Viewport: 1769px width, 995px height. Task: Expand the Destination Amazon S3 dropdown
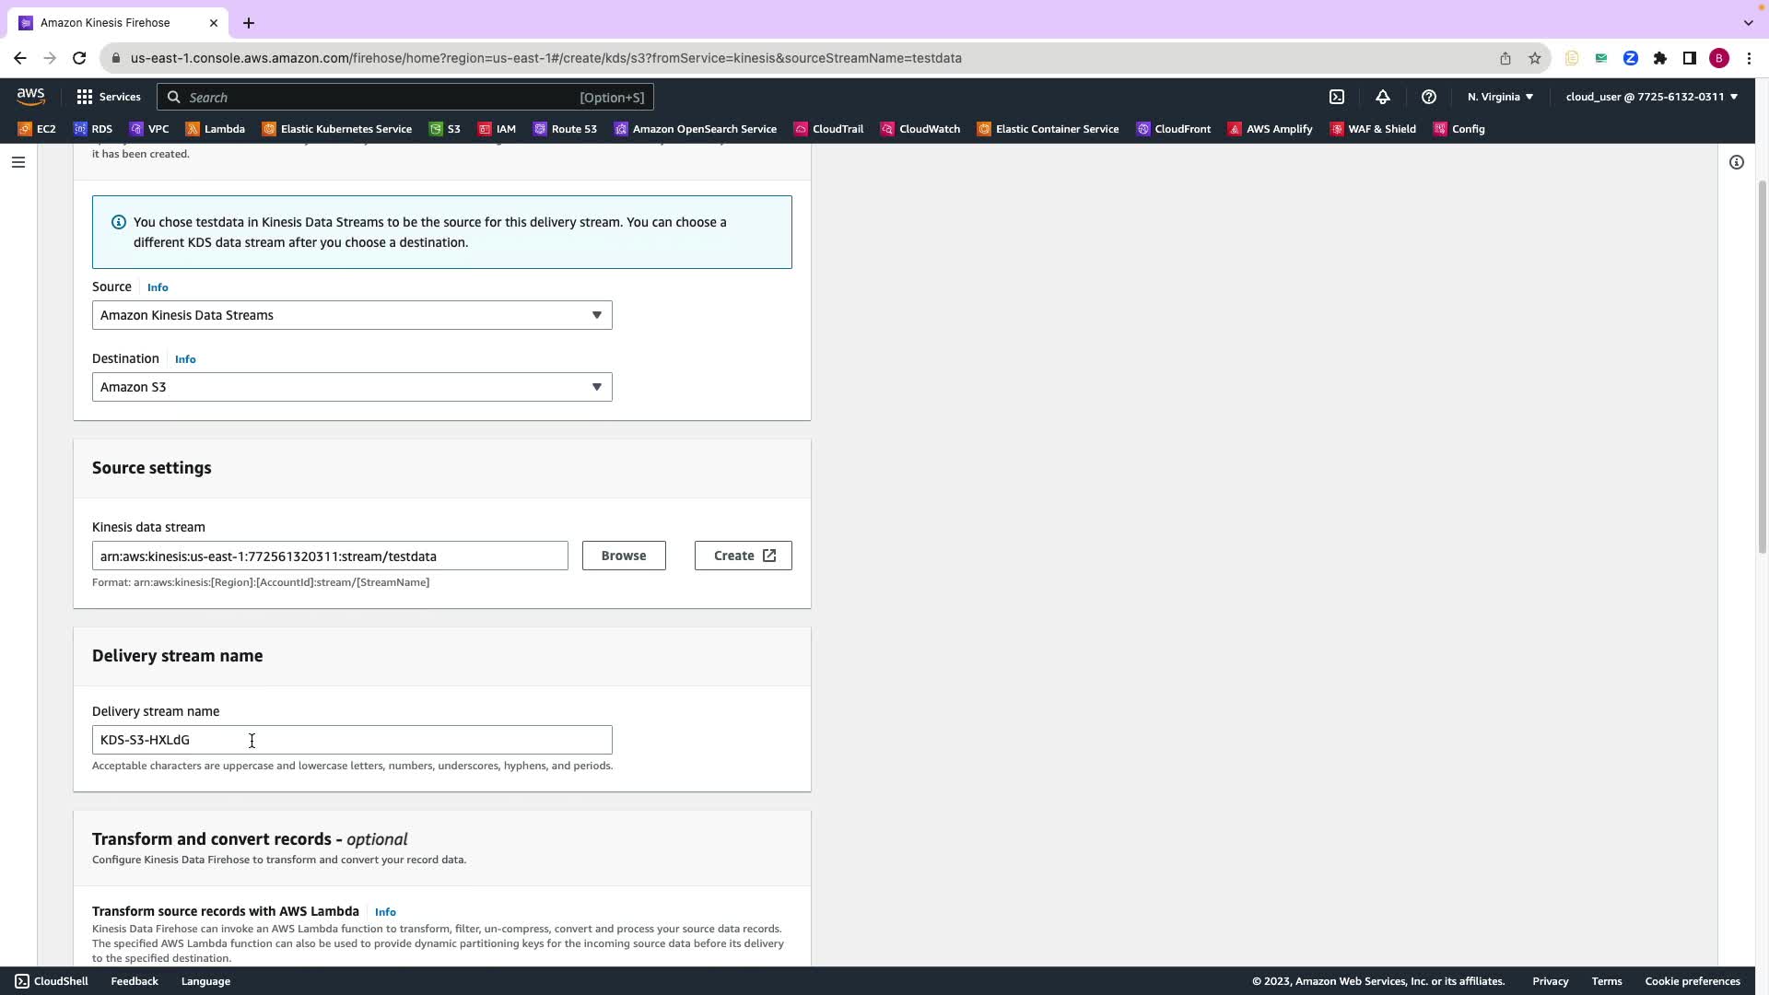[352, 387]
